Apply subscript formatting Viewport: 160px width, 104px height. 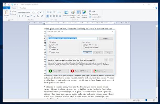(31, 16)
